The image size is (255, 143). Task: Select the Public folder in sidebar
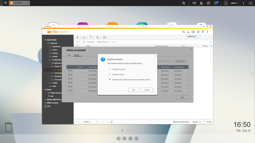tap(55, 83)
